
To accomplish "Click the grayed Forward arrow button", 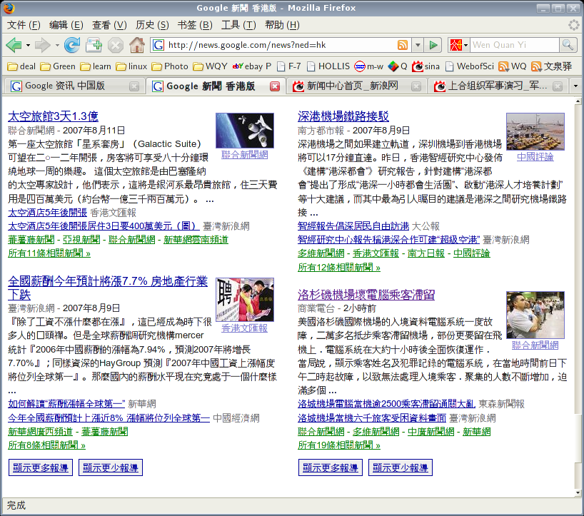I will [x=42, y=45].
